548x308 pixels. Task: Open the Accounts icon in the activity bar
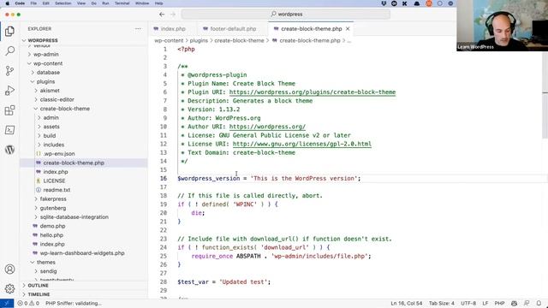click(x=9, y=269)
